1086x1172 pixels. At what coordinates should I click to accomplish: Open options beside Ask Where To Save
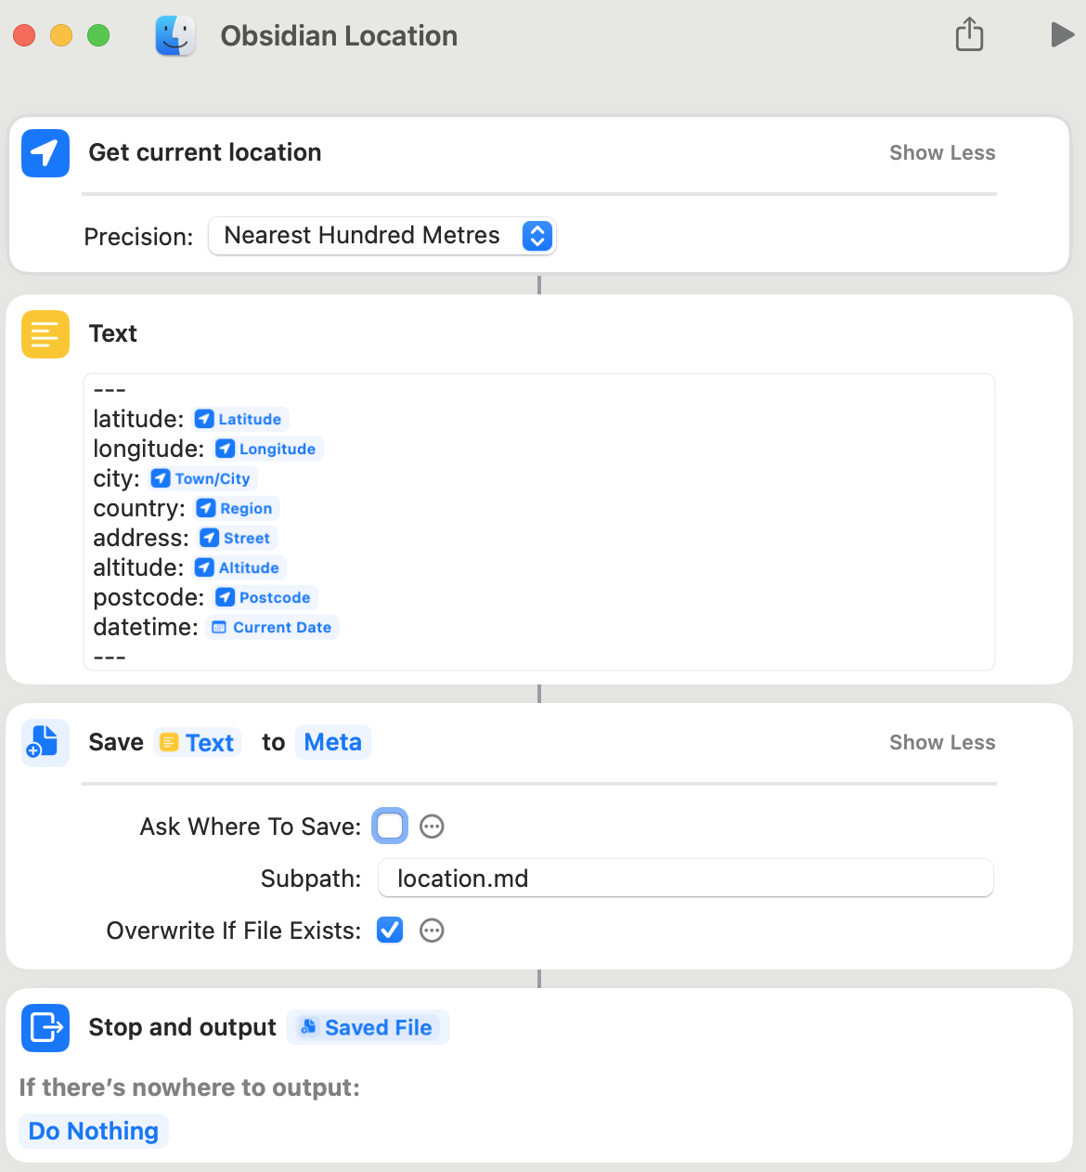[x=432, y=827]
